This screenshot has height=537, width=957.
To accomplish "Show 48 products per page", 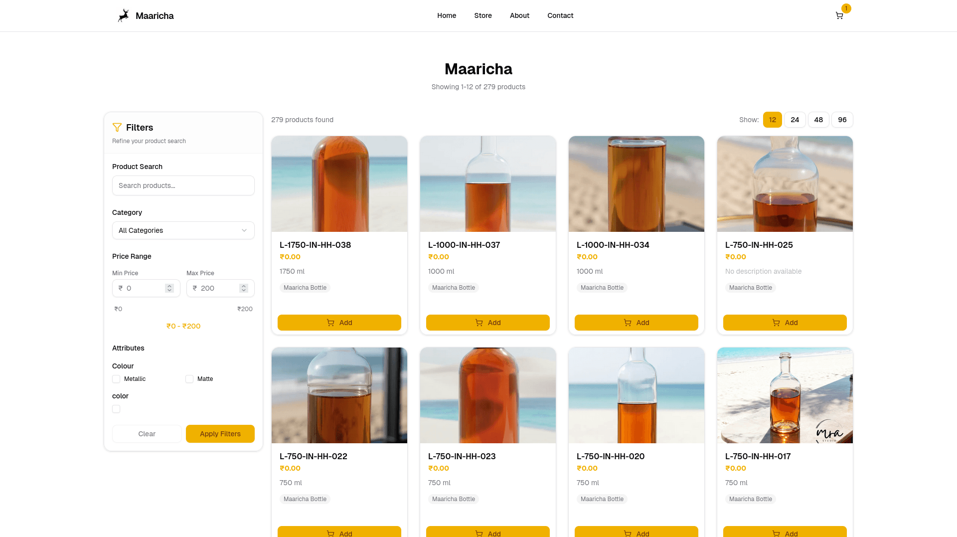I will pyautogui.click(x=818, y=120).
